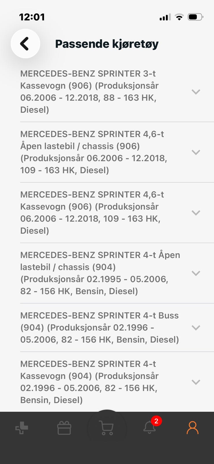Viewport: 214px width, 464px height.
Task: Tap the Wi-Fi status icon
Action: pyautogui.click(x=180, y=17)
